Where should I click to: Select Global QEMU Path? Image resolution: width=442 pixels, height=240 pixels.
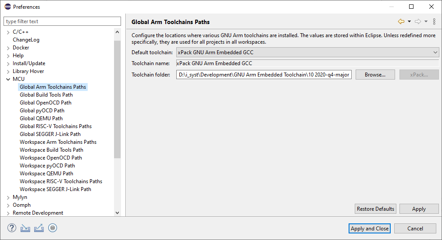pos(41,118)
